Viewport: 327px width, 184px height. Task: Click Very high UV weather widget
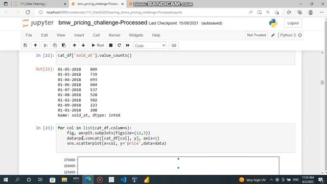[252, 179]
